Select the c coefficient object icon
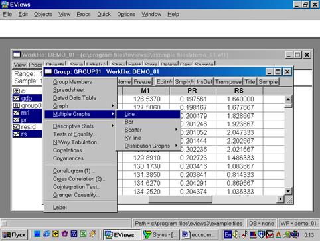 click(x=17, y=91)
